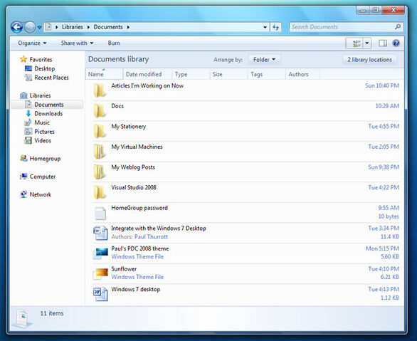The height and width of the screenshot is (341, 417).
Task: Expand the arrow after Documents breadcrumb
Action: 128,27
